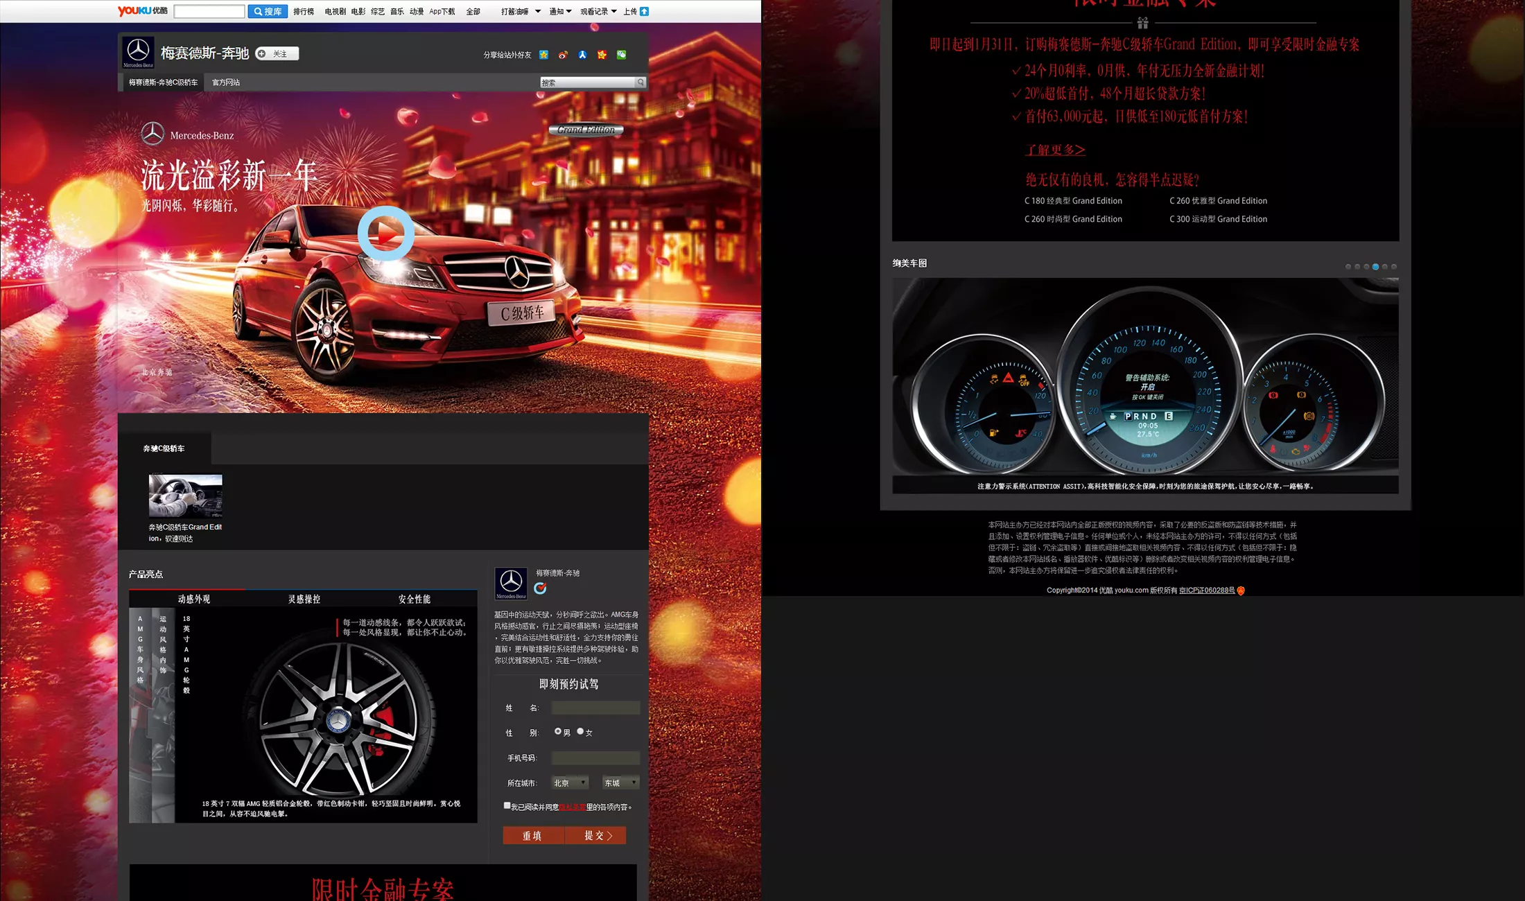Open App下载 link
The image size is (1525, 901).
pos(442,12)
